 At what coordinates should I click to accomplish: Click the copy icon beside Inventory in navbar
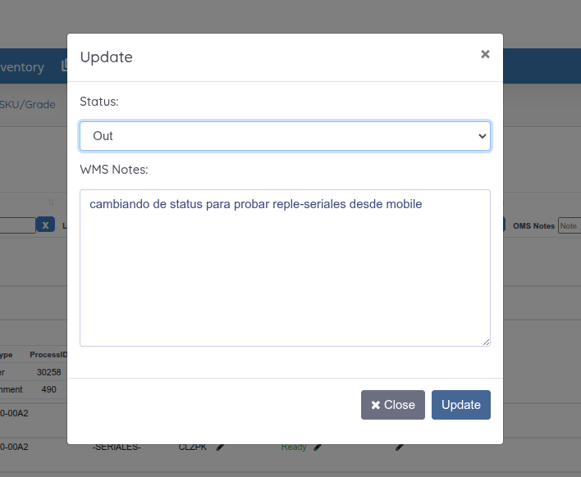point(64,65)
